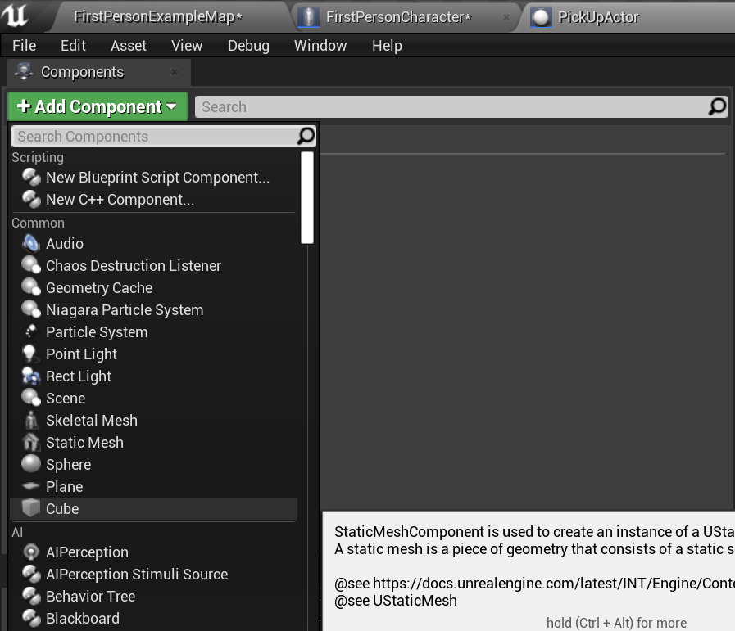Open the Asset menu
The width and height of the screenshot is (735, 631).
click(x=129, y=45)
